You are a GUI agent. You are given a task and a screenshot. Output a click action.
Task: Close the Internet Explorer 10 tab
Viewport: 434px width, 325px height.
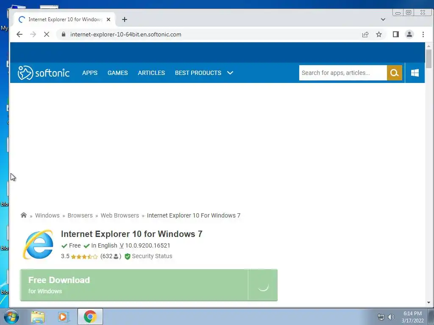[108, 19]
